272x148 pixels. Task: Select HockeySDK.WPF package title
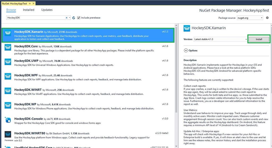26,75
